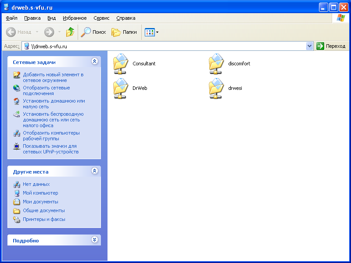Click the UPnP devices icon

point(17,146)
